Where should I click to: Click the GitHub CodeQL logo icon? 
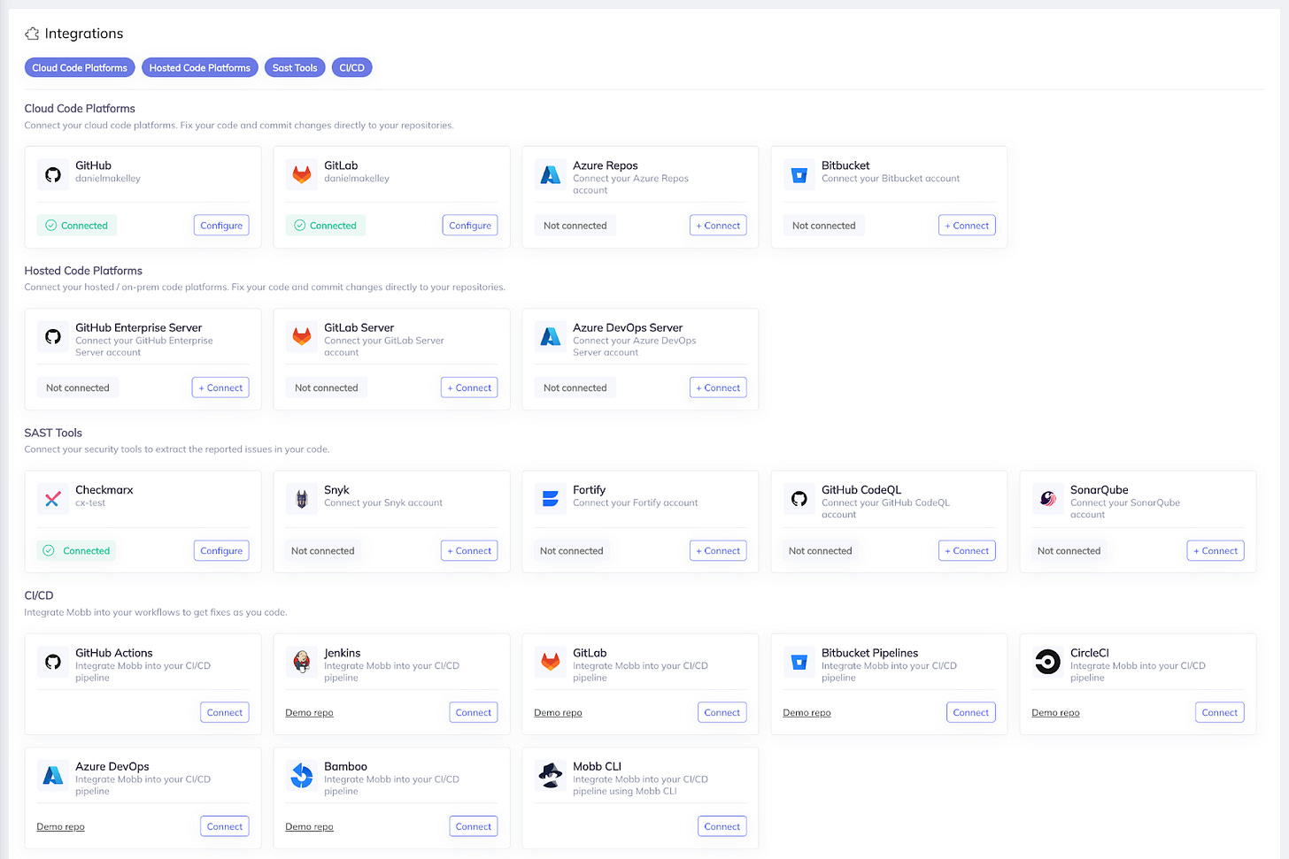[799, 499]
